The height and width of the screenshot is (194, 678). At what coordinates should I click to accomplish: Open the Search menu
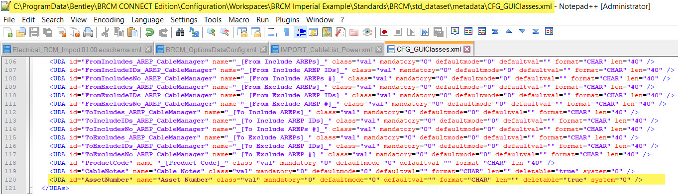53,20
